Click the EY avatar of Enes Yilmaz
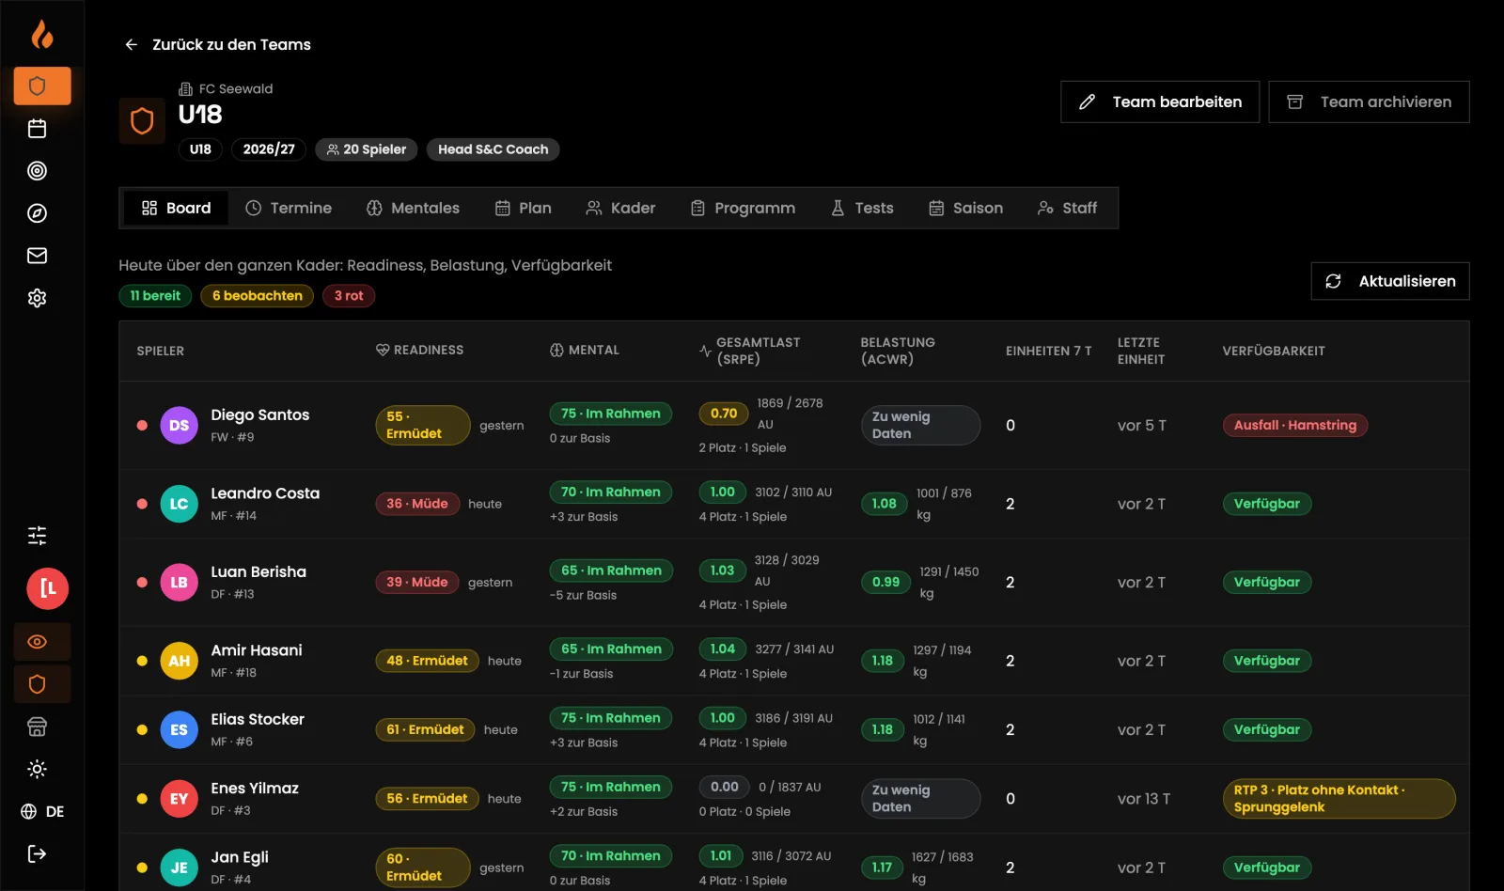Screen dimensions: 1504x891 point(179,799)
